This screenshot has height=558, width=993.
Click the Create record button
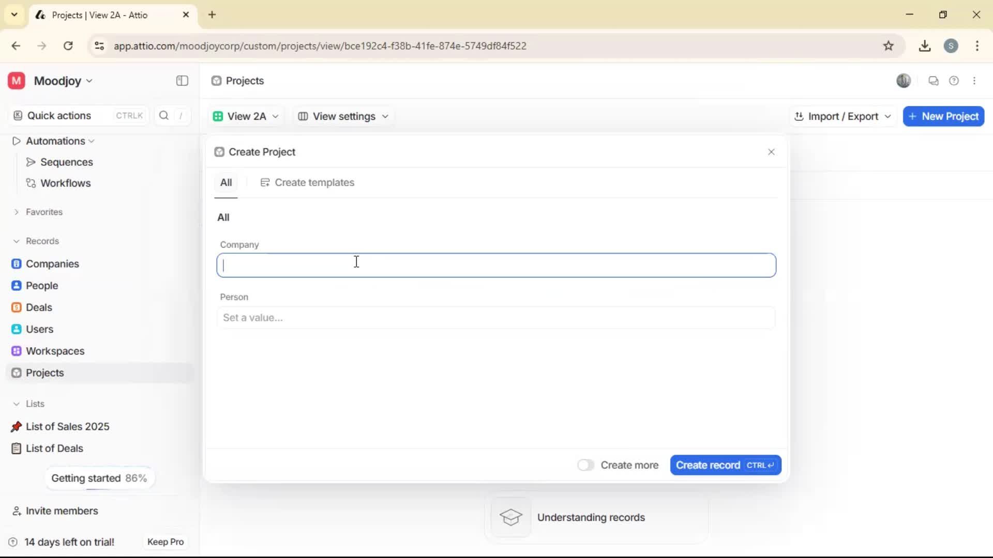click(725, 465)
